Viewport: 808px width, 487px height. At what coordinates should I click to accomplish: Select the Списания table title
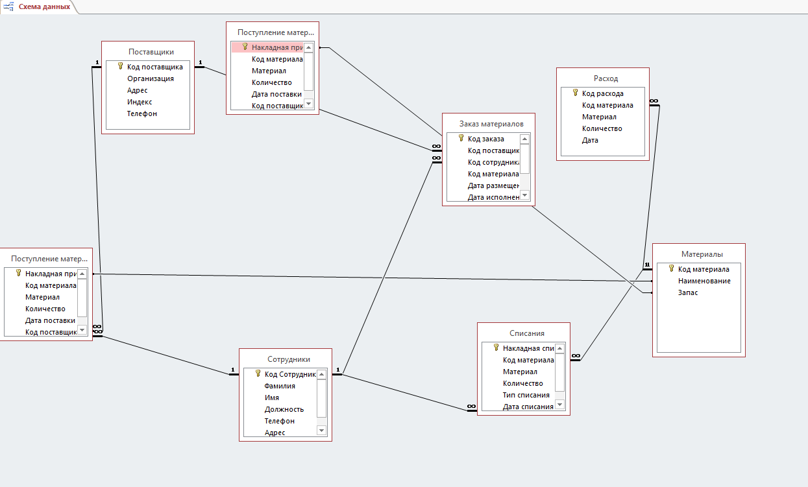(x=526, y=333)
